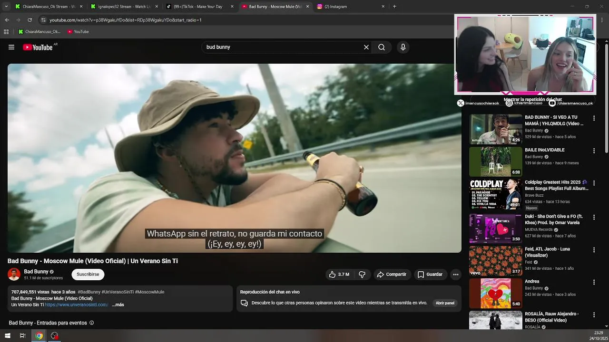Like the video with thumbs up
The image size is (609, 342).
339,274
